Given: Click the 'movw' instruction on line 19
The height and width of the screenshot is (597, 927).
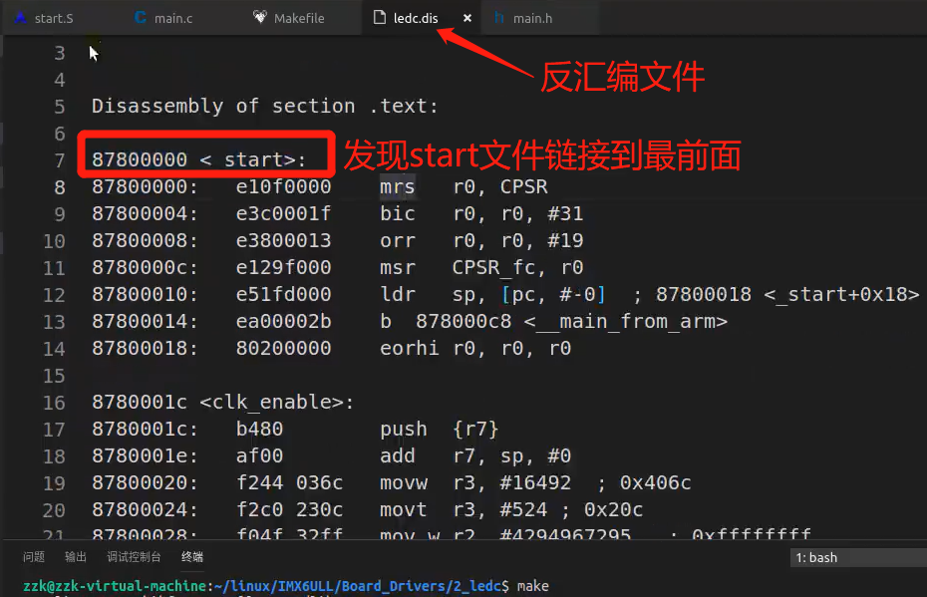Looking at the screenshot, I should 404,483.
